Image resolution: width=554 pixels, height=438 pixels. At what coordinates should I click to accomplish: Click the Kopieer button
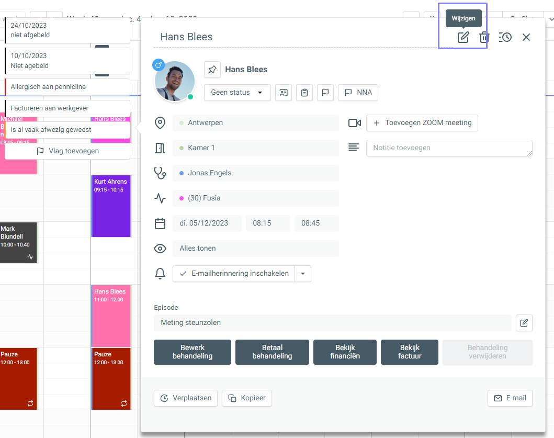click(x=247, y=398)
